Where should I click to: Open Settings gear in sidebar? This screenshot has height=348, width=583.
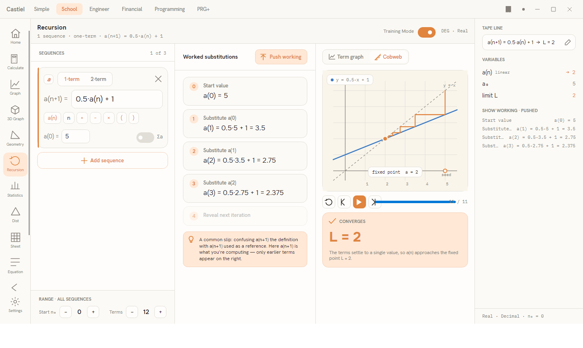[x=15, y=305]
